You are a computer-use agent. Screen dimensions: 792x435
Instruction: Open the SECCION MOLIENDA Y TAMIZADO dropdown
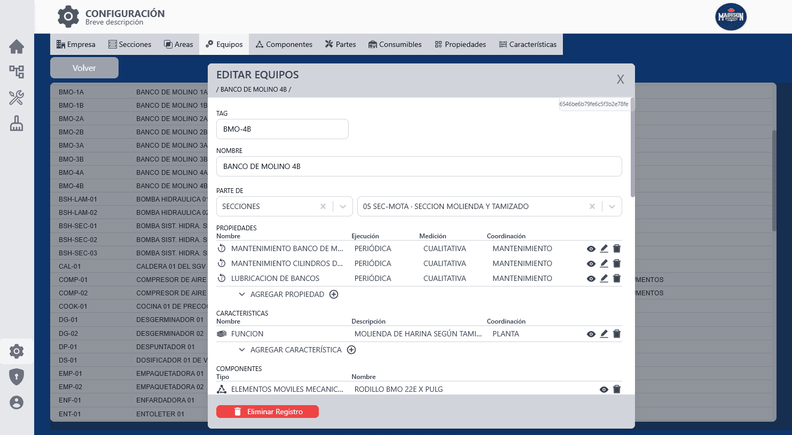click(612, 206)
